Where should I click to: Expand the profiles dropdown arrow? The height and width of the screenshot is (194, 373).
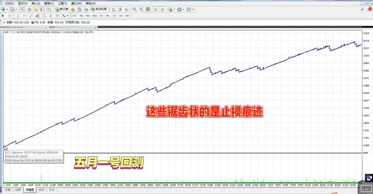click(16, 10)
